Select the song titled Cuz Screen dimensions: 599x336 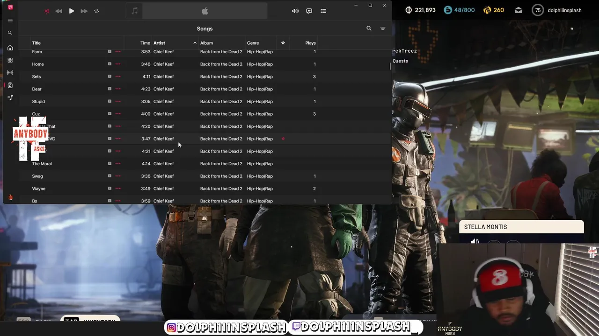(x=36, y=114)
